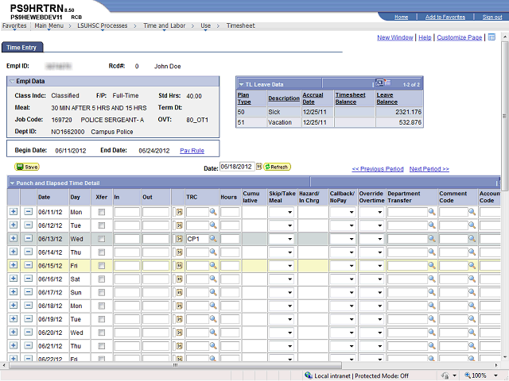Check the Xfer box for 06/11/12
This screenshot has height=381, width=509.
pos(100,213)
